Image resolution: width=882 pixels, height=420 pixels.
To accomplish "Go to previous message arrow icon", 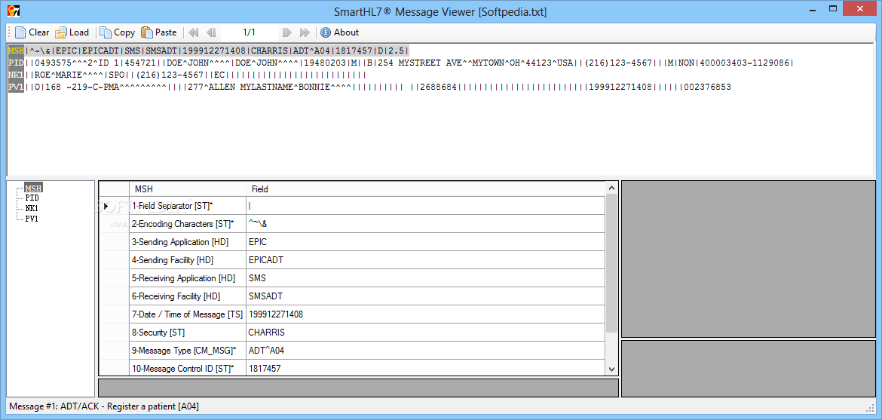I will coord(211,32).
